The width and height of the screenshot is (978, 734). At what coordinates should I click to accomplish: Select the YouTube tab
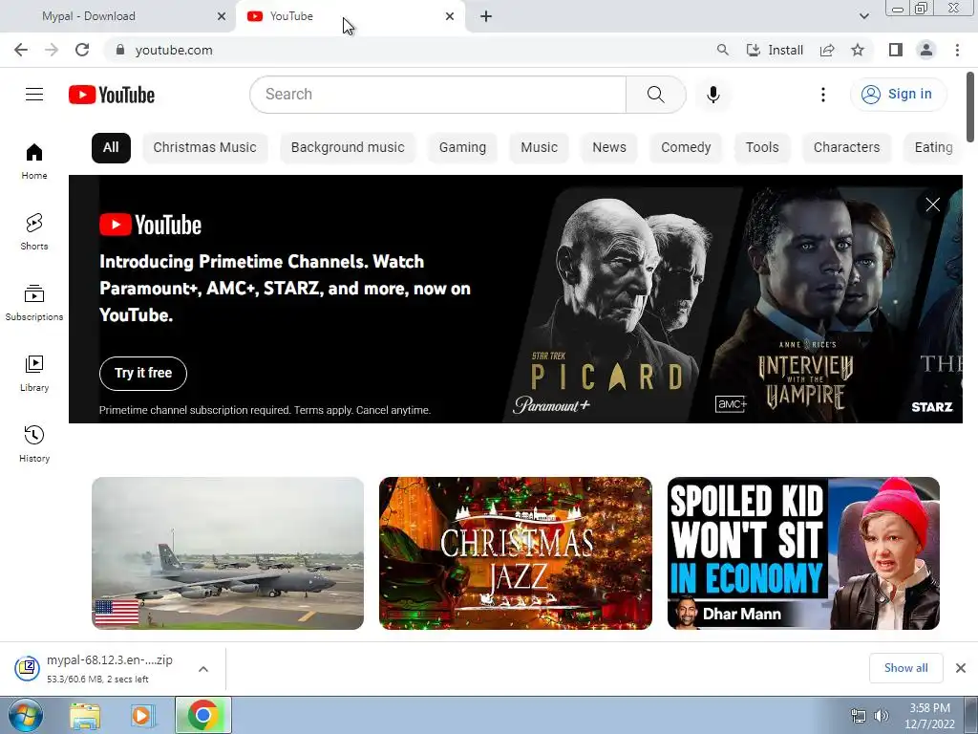click(x=351, y=16)
